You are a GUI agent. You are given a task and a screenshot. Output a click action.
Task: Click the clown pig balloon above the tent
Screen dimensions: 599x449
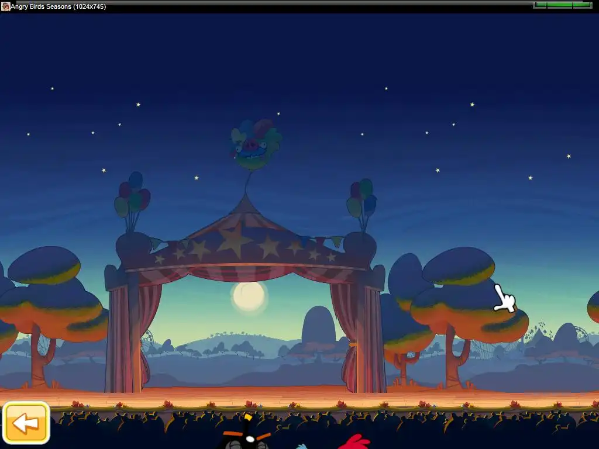pyautogui.click(x=256, y=144)
